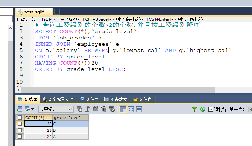Screen dimensions: 252x146
Task: Switch to the test.sql tab
Action: 34,12
